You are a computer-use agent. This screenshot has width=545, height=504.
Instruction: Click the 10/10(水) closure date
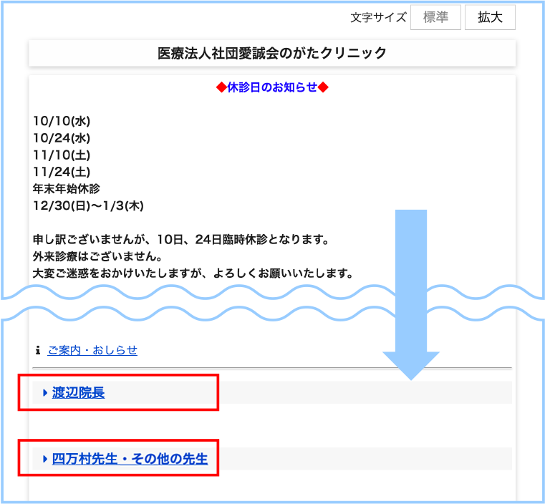[x=62, y=121]
